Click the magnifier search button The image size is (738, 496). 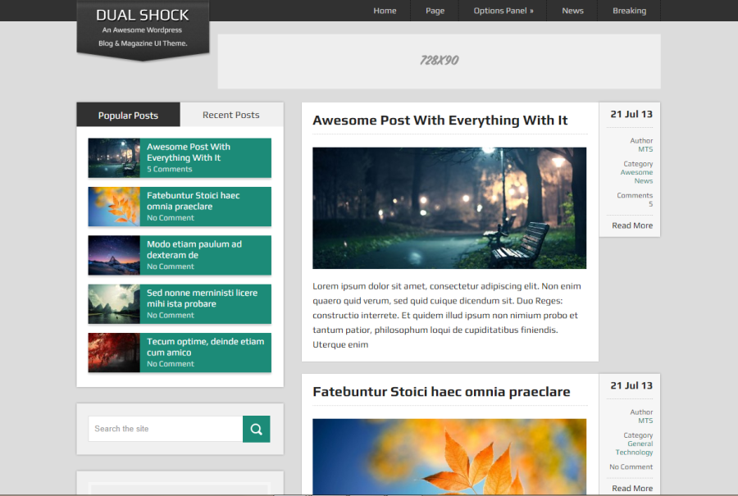(x=256, y=429)
